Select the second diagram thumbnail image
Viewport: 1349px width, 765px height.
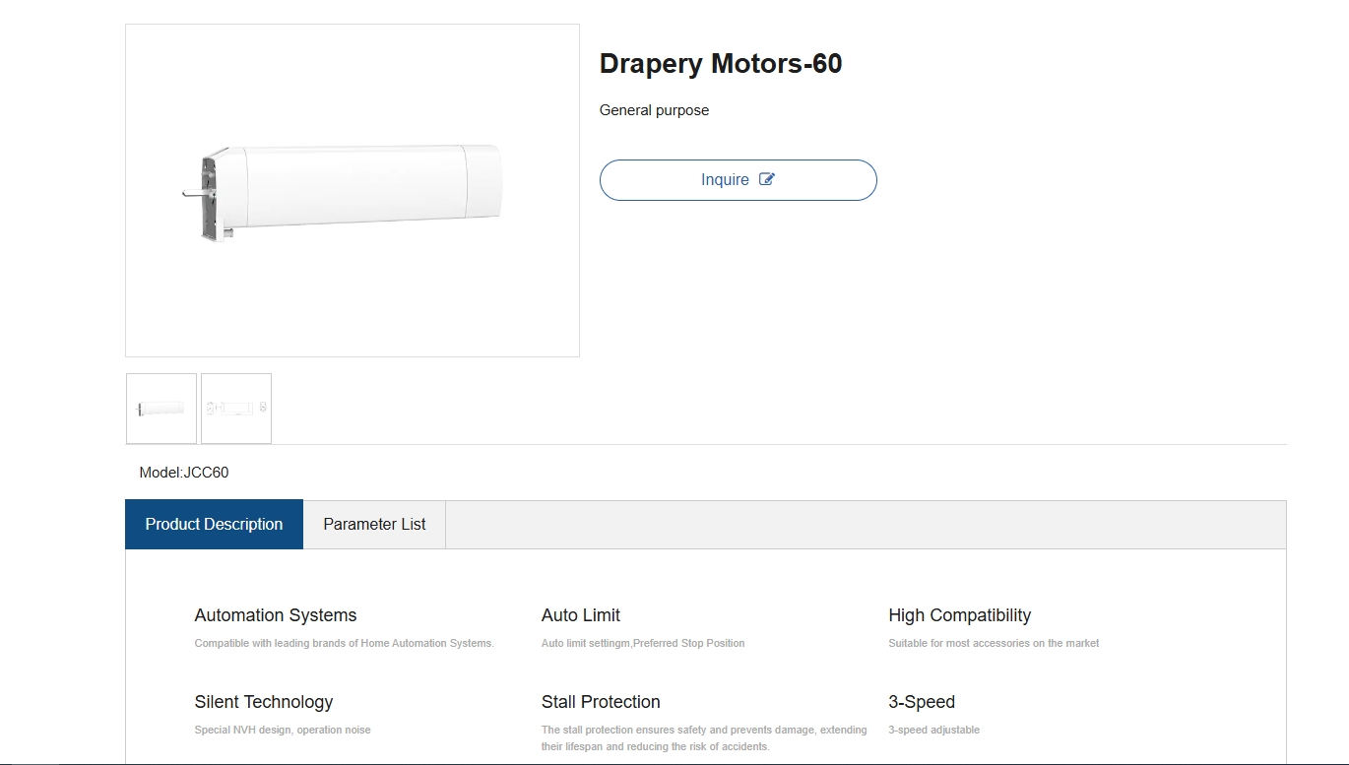[x=236, y=409]
